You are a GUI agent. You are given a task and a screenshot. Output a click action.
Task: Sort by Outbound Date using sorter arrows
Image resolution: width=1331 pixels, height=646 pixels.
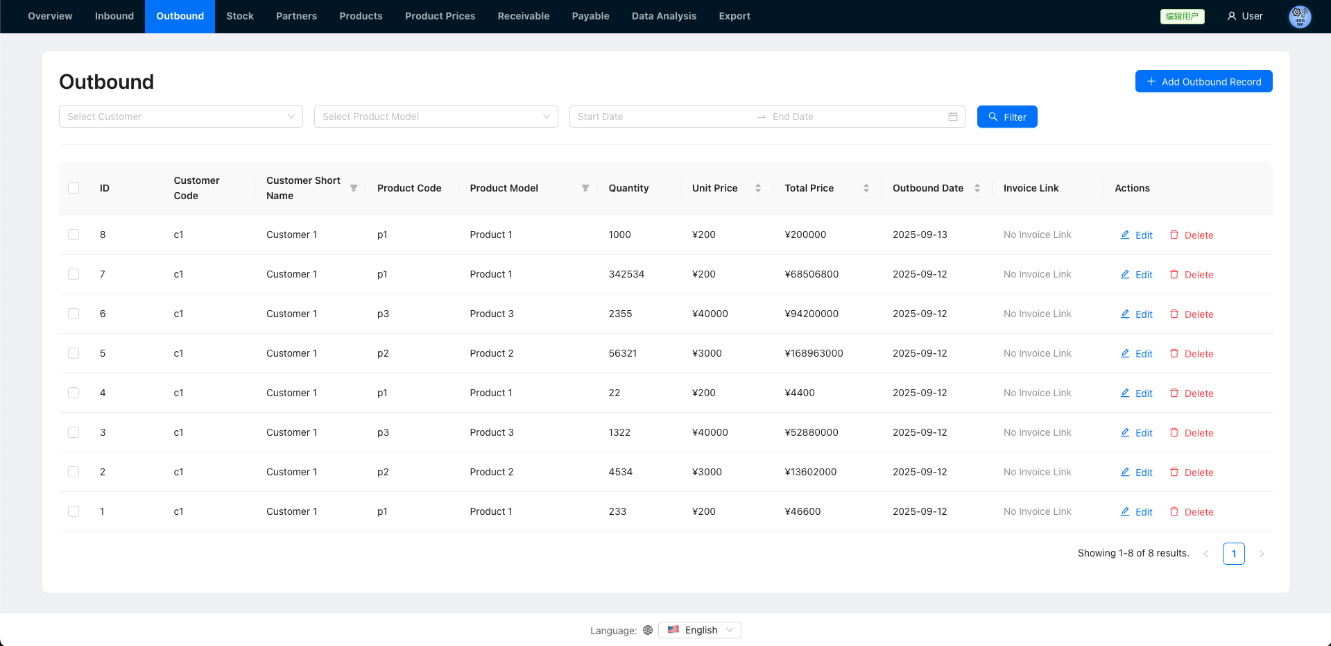(x=977, y=188)
